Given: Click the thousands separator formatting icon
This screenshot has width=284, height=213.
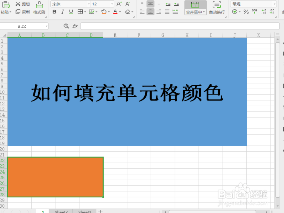Looking at the screenshot, I should pos(255,11).
